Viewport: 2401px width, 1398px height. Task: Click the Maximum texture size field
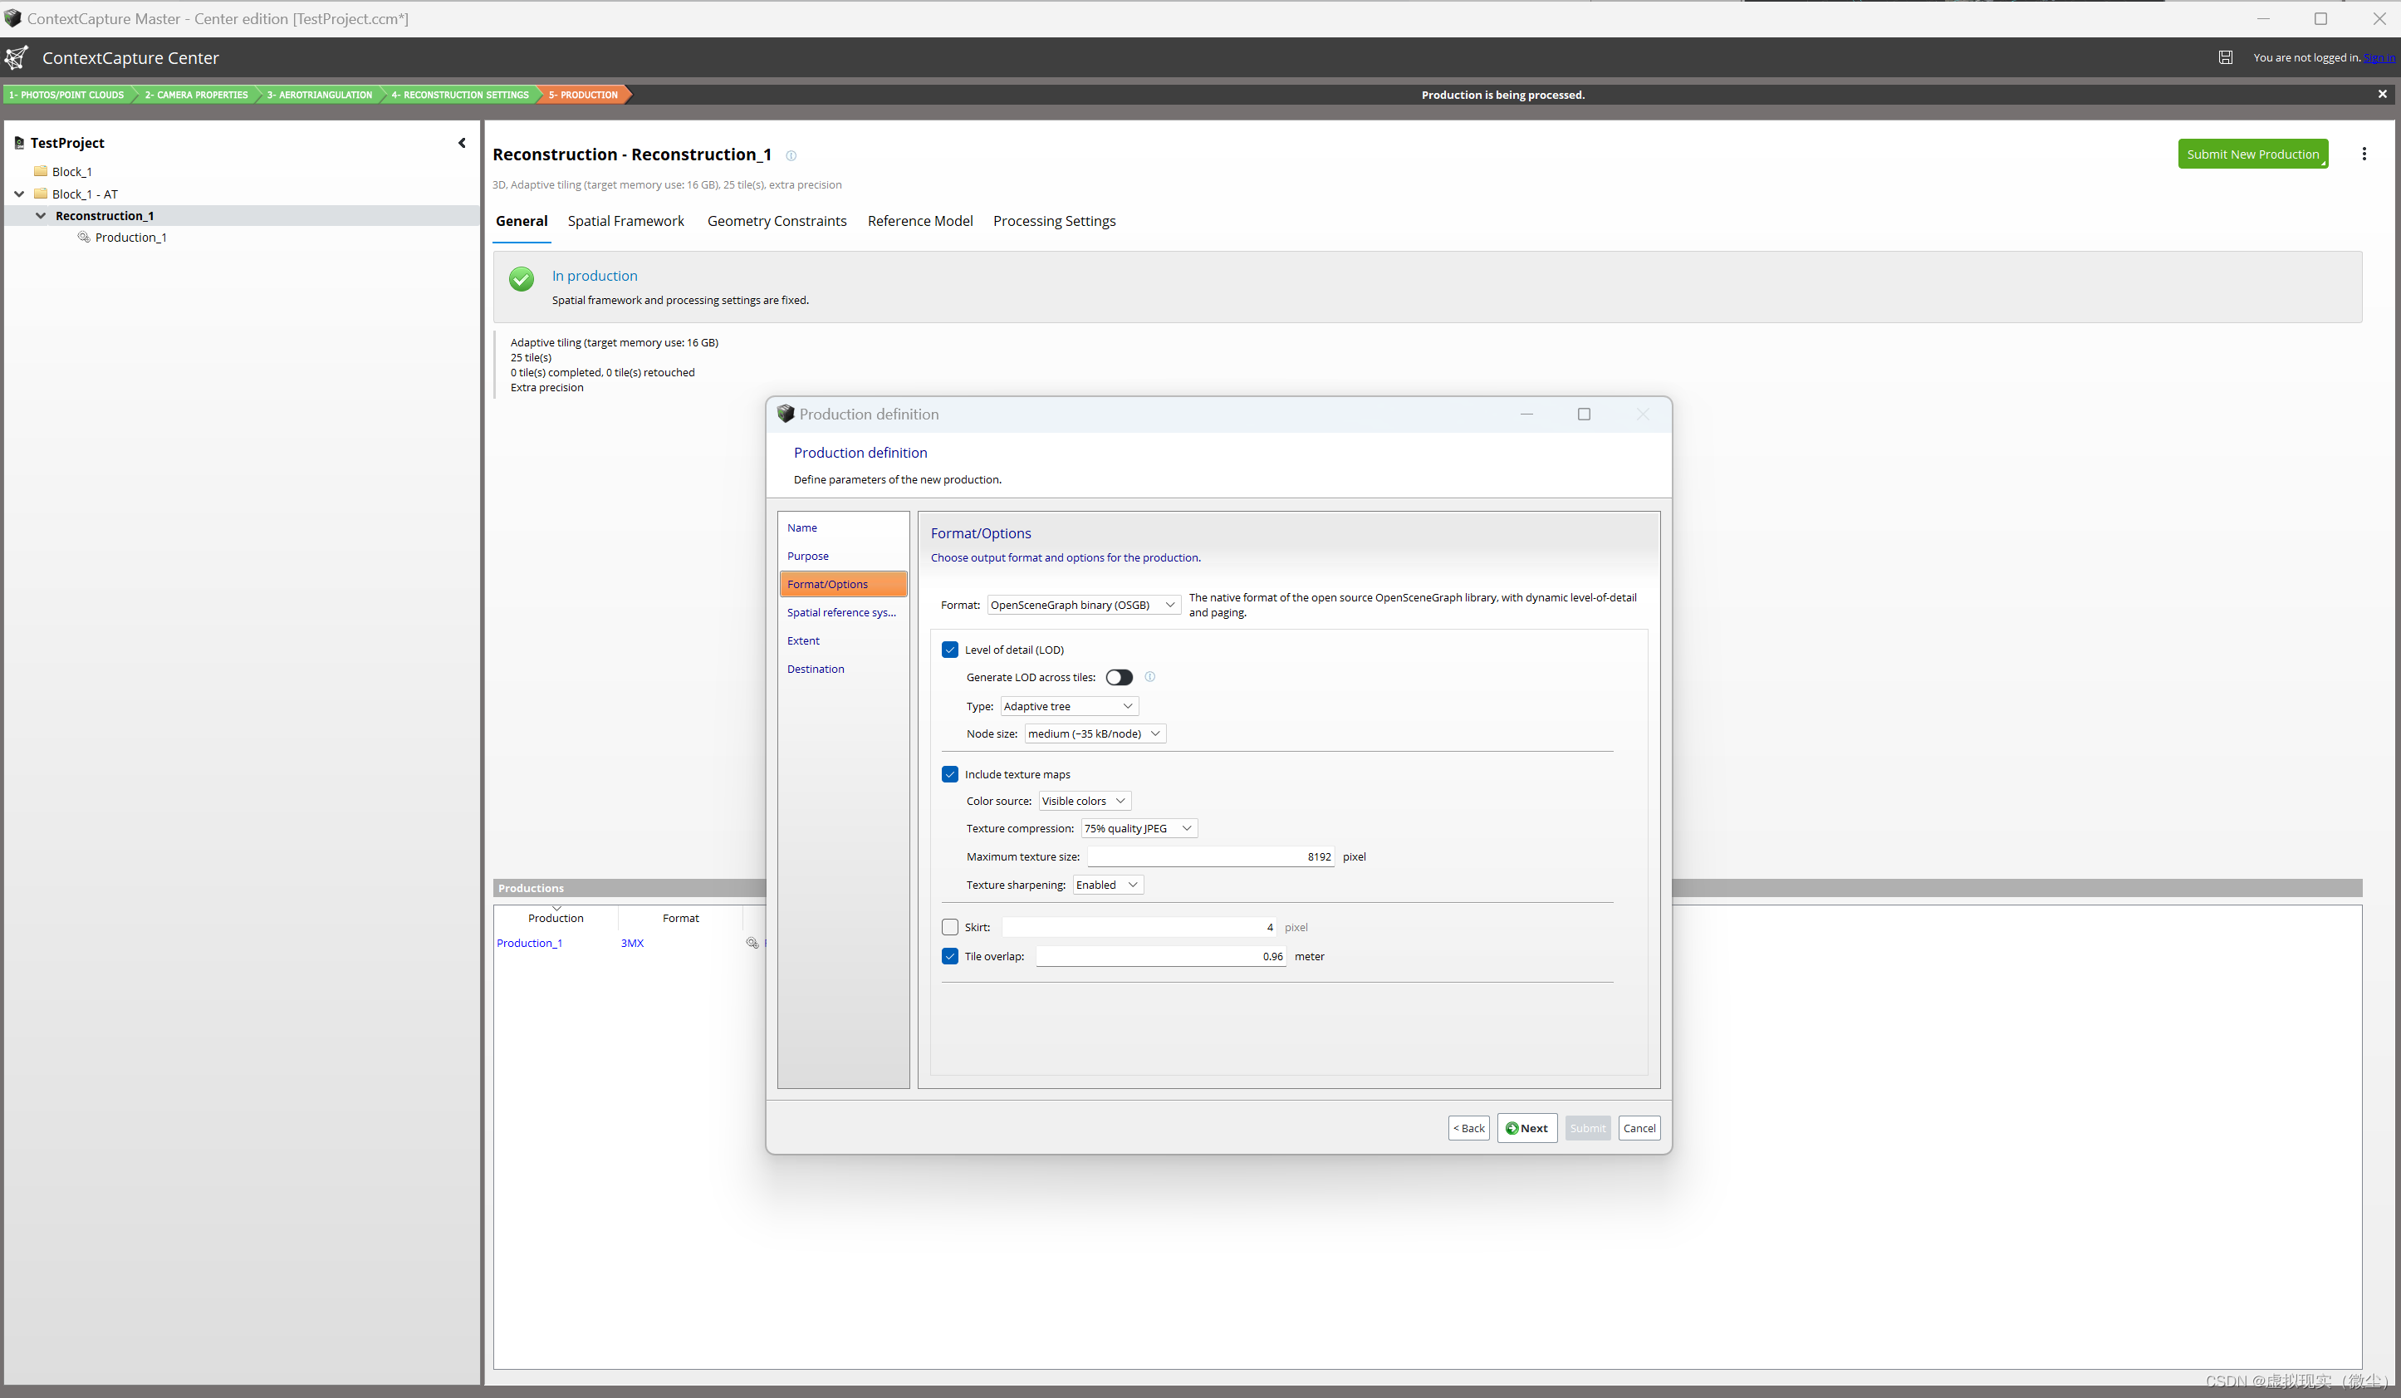tap(1210, 856)
